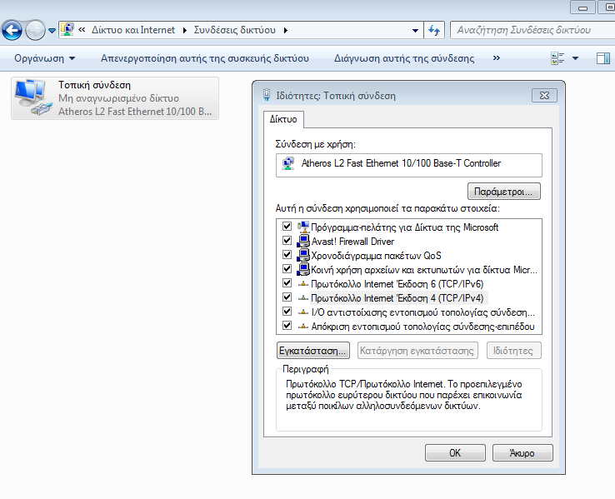The image size is (615, 499).
Task: Click the Εγκατάσταση... button
Action: pyautogui.click(x=313, y=351)
